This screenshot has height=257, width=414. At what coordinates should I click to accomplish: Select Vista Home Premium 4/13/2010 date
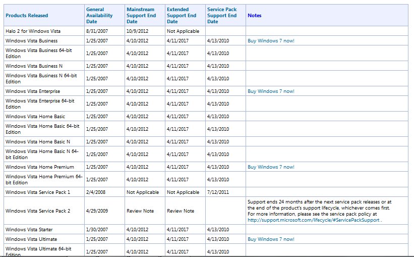click(x=218, y=167)
